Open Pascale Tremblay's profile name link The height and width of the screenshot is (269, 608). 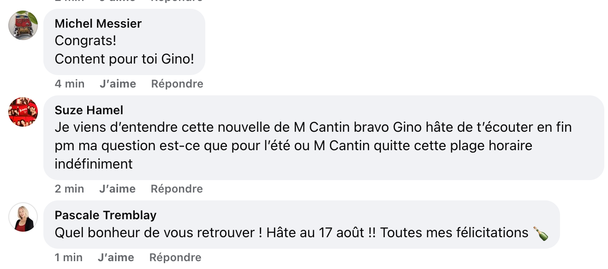[x=105, y=215]
